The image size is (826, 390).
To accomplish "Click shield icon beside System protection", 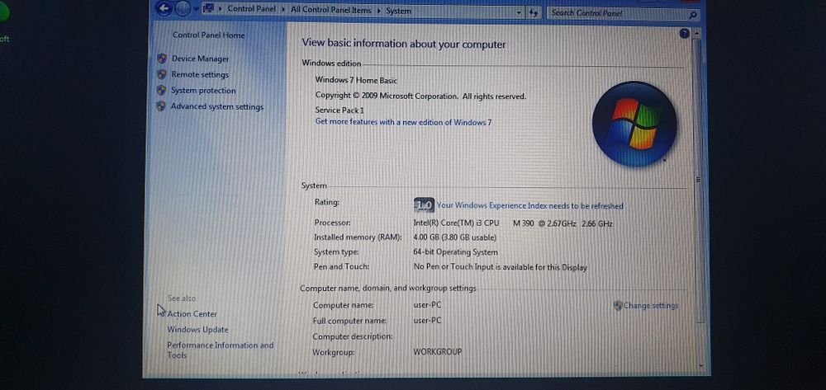I will pos(161,90).
